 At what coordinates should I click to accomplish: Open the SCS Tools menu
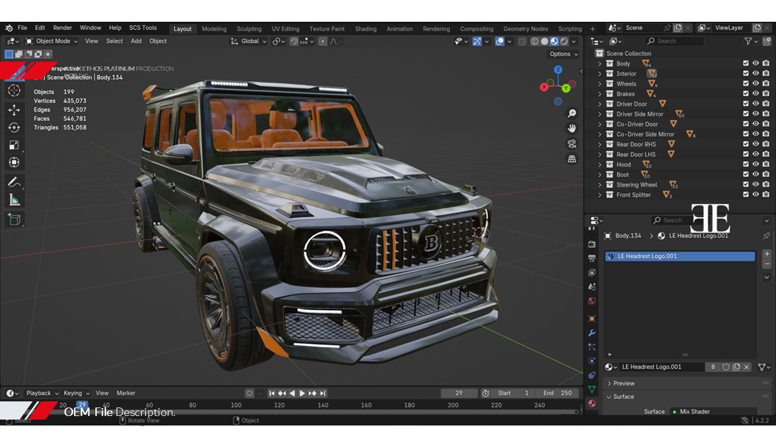[x=143, y=28]
